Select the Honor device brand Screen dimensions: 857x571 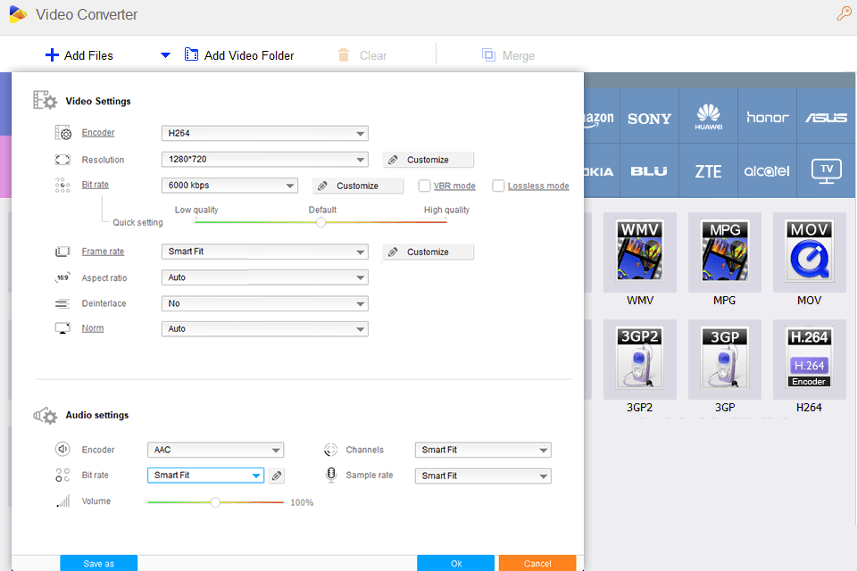[x=768, y=117]
